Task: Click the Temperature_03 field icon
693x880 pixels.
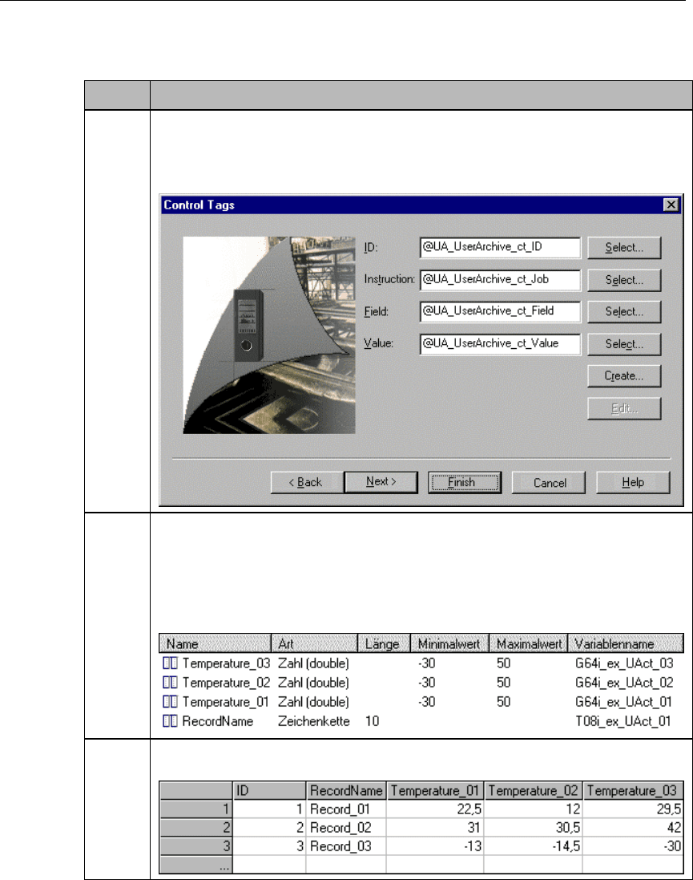Action: [x=169, y=663]
